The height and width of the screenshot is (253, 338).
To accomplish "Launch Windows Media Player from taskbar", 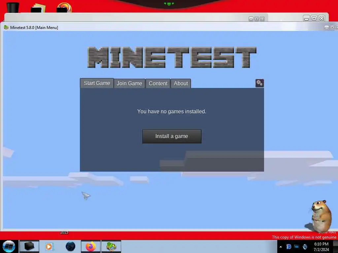I will pyautogui.click(x=49, y=246).
